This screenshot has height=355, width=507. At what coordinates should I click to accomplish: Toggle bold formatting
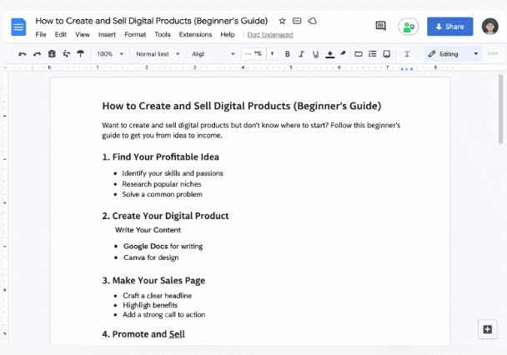pyautogui.click(x=288, y=54)
